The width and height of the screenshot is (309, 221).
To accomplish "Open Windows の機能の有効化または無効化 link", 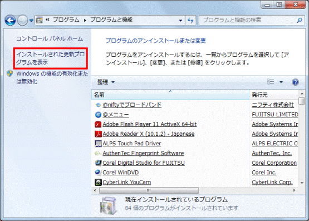I will (52, 77).
